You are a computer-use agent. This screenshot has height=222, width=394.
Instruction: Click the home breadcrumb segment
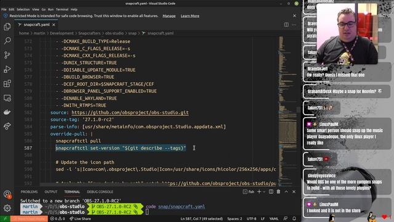[x=24, y=33]
